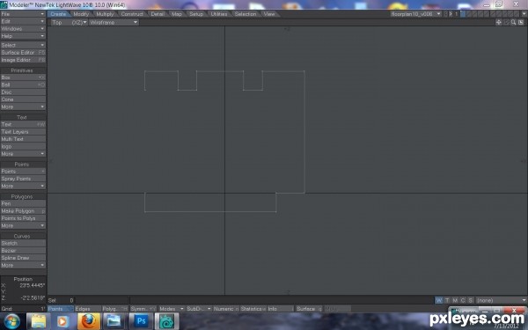Select the Box primitive tool

click(x=23, y=77)
